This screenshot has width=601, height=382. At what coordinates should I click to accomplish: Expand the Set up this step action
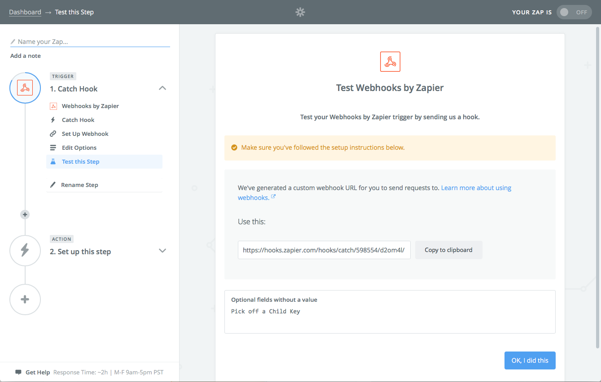[x=162, y=251]
